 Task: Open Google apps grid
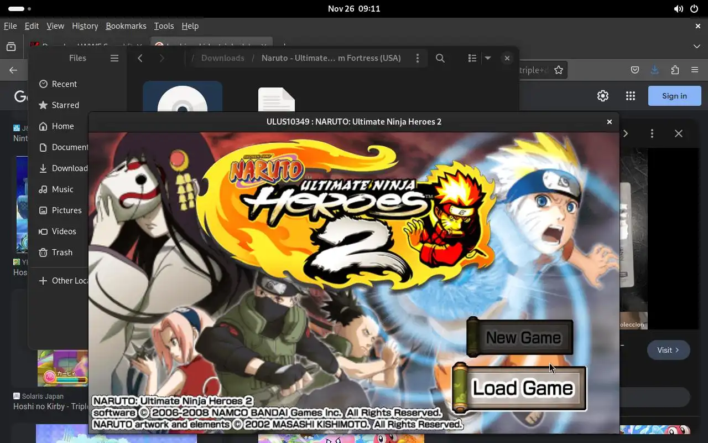tap(631, 96)
